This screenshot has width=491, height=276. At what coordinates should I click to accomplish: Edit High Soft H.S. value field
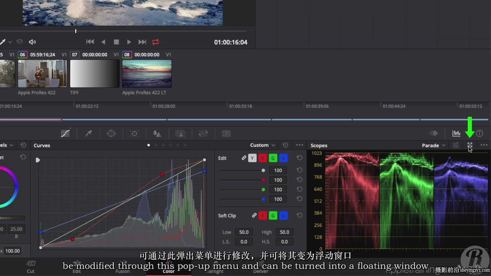[x=284, y=241]
